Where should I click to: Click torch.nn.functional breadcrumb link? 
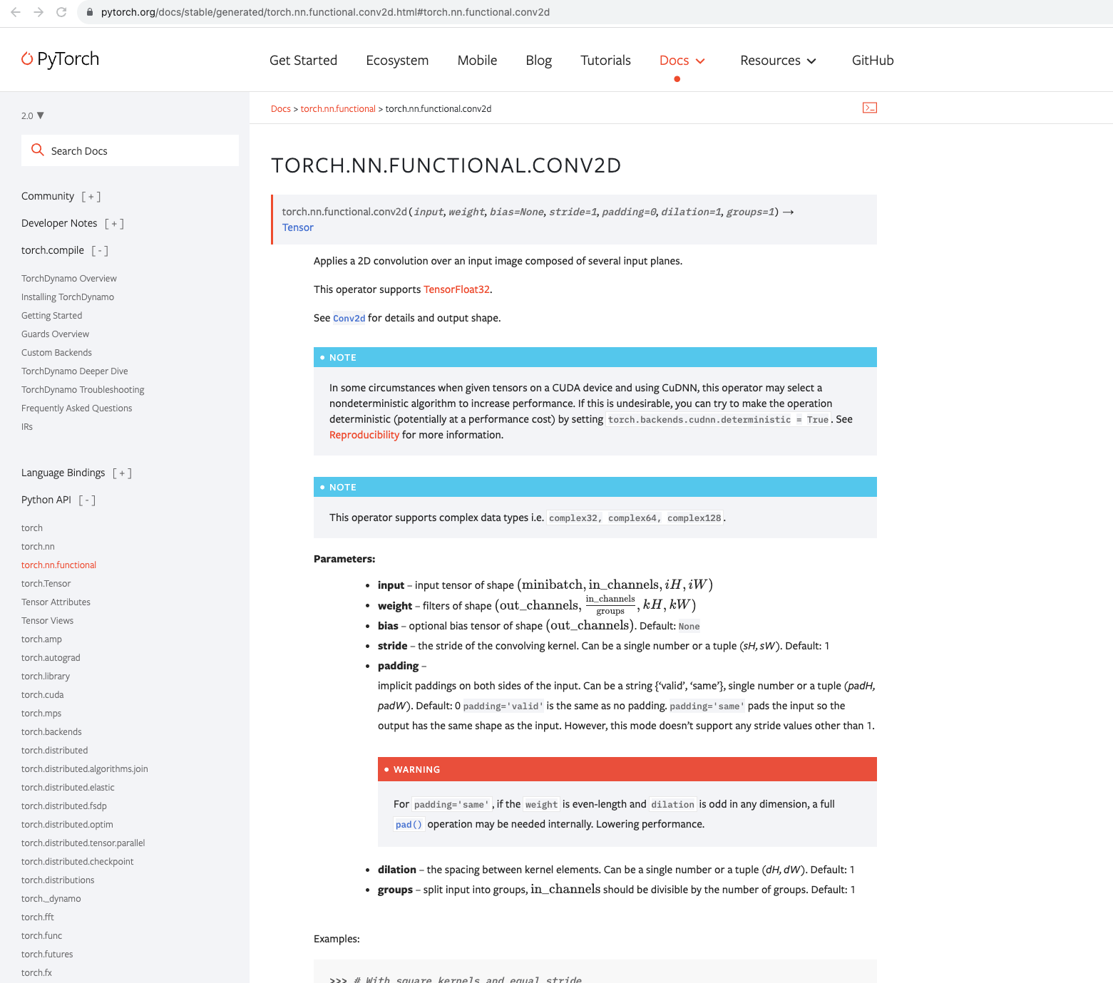[338, 108]
